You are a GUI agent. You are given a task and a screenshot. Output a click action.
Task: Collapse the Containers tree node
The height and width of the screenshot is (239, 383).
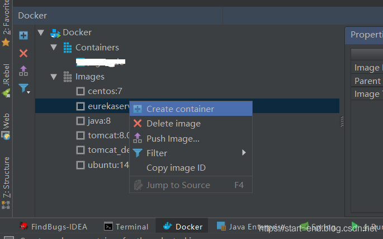pyautogui.click(x=54, y=48)
